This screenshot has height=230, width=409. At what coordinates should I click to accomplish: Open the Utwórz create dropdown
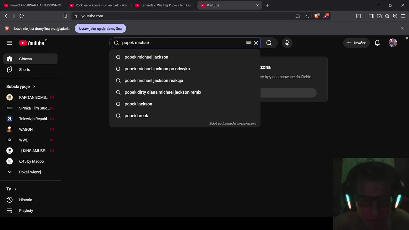356,43
